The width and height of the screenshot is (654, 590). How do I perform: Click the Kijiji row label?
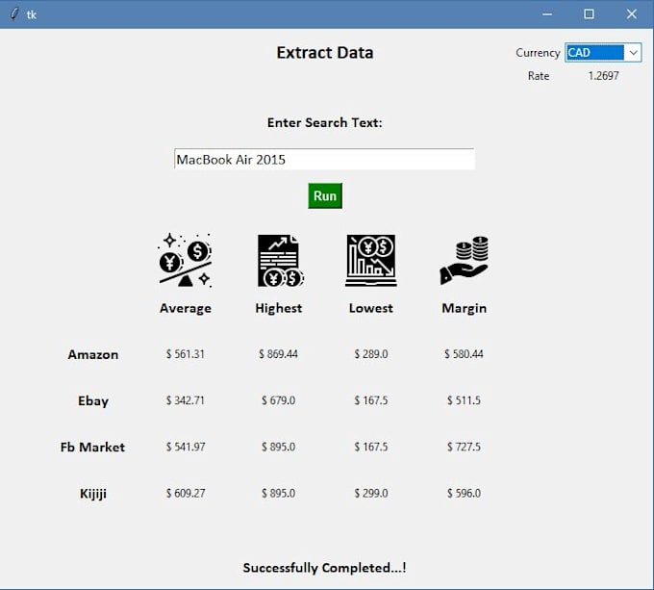(x=93, y=494)
